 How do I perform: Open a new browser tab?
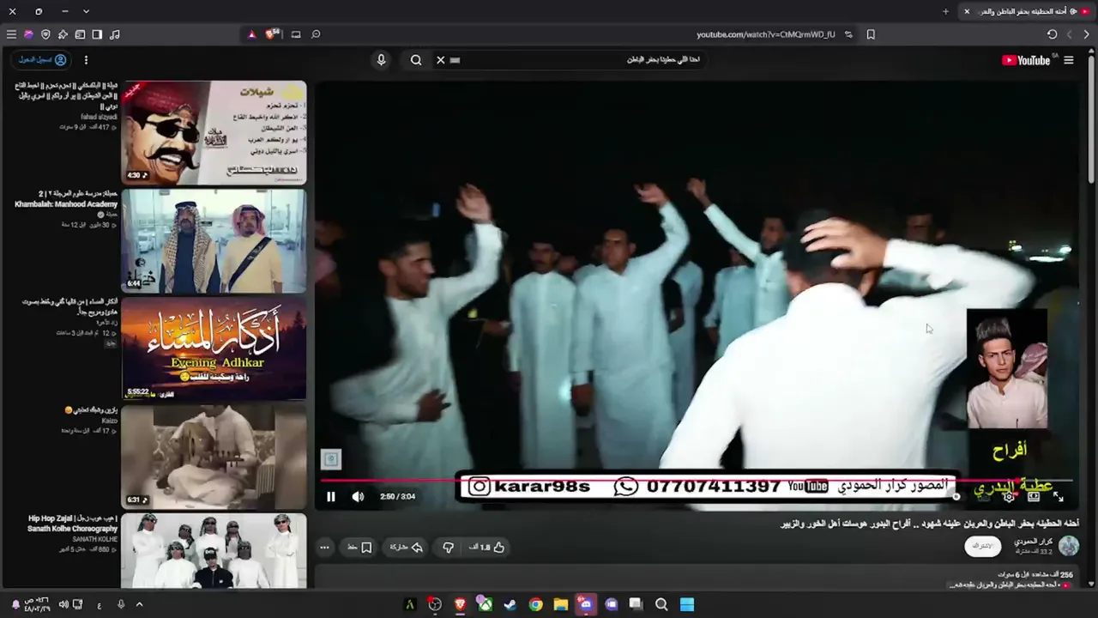pyautogui.click(x=945, y=11)
